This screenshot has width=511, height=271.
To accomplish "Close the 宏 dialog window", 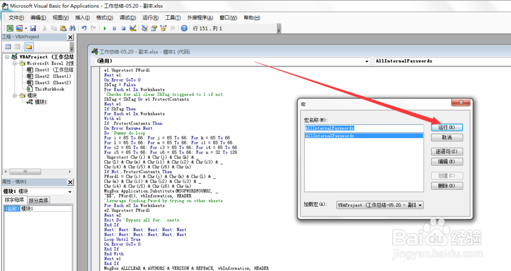I will point(461,102).
